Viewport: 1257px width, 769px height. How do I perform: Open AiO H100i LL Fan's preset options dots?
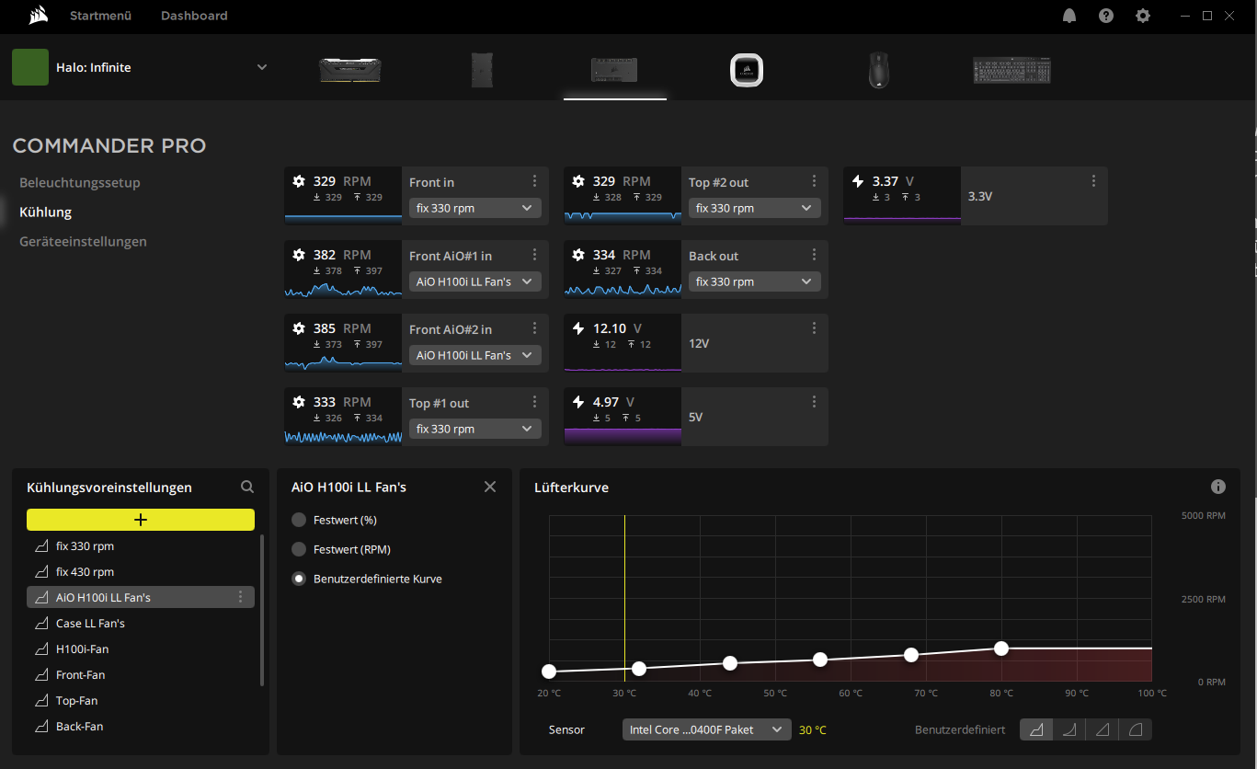tap(241, 597)
